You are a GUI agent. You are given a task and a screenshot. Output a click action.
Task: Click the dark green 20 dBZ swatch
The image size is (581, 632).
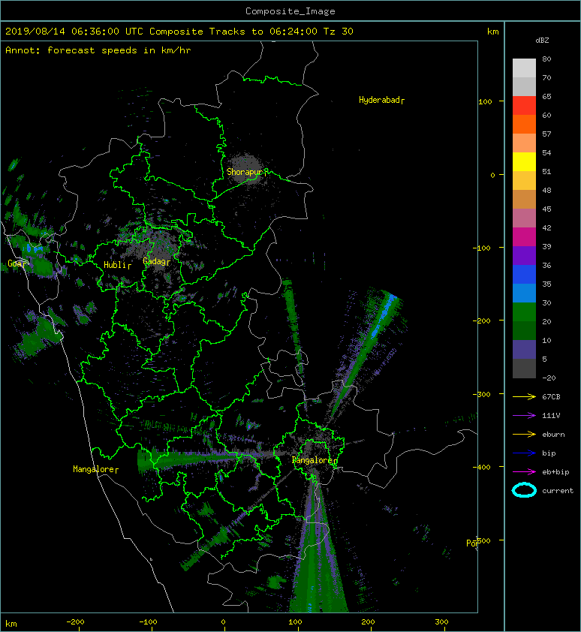point(524,330)
